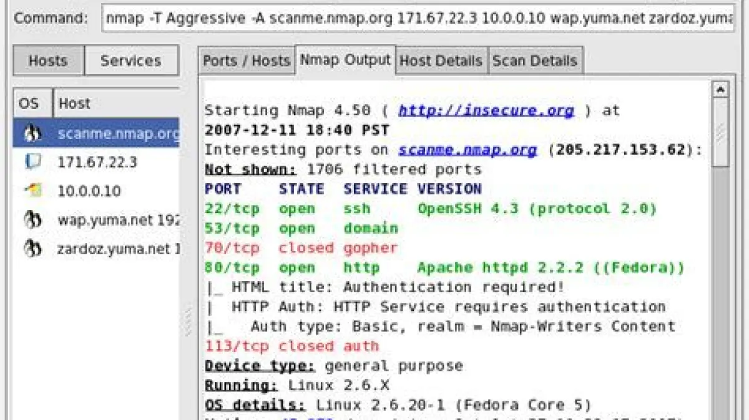Click the OS icon next to 171.67.22.3
The width and height of the screenshot is (749, 420).
pos(32,162)
